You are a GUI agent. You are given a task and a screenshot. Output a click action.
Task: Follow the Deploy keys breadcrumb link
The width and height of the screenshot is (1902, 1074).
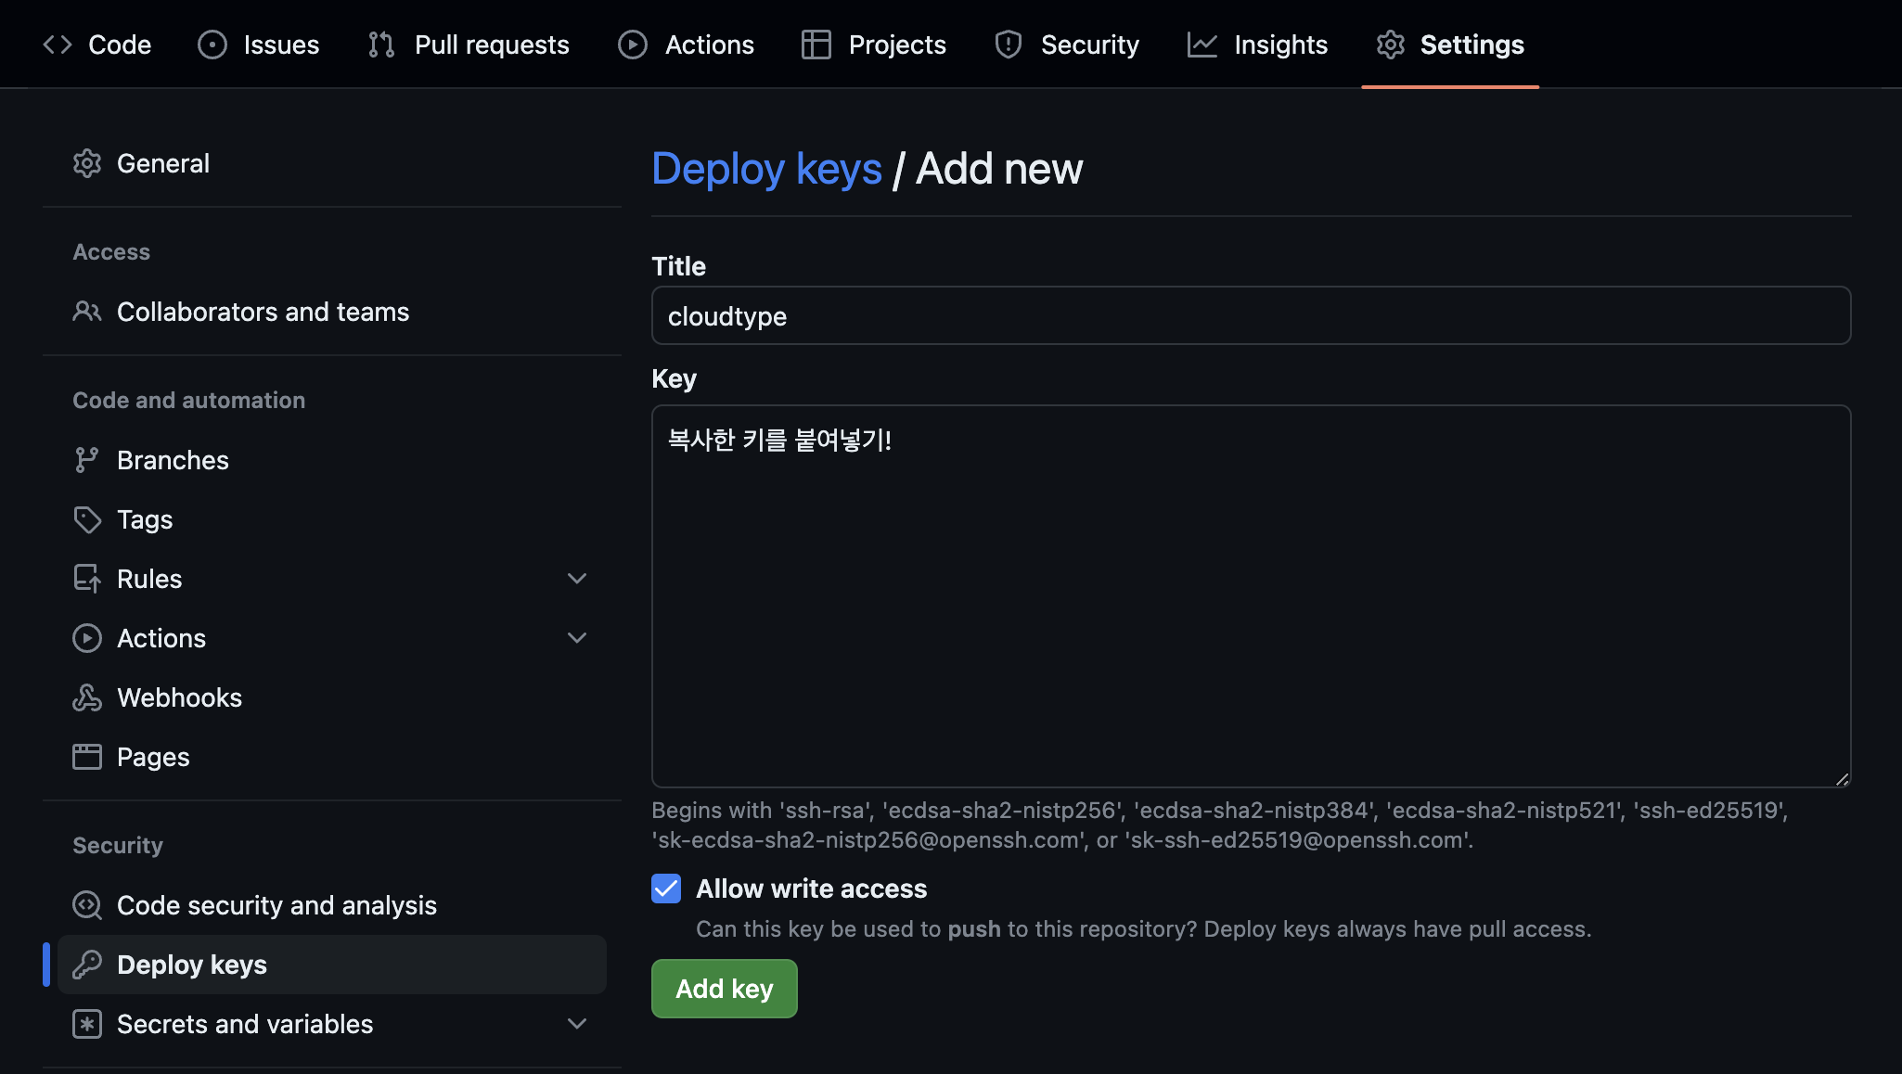[x=766, y=169]
